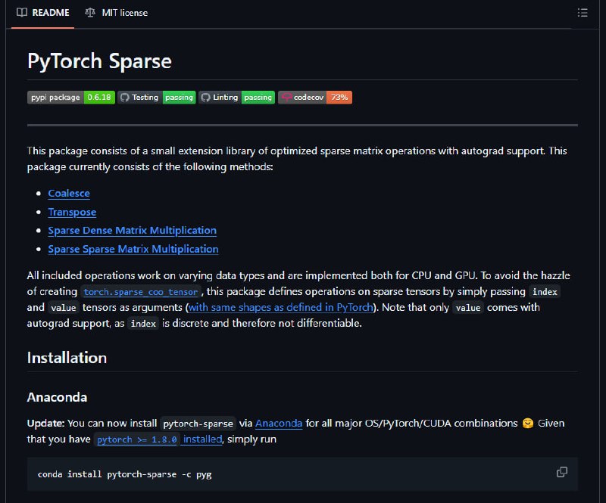
Task: Click the README book icon
Action: click(x=22, y=12)
